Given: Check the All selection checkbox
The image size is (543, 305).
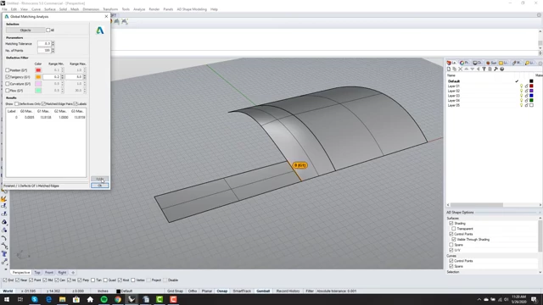Looking at the screenshot, I should point(48,30).
